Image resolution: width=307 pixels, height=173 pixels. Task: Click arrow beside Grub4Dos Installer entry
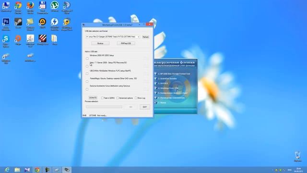click(155, 78)
